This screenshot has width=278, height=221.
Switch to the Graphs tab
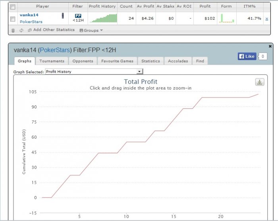(x=25, y=61)
